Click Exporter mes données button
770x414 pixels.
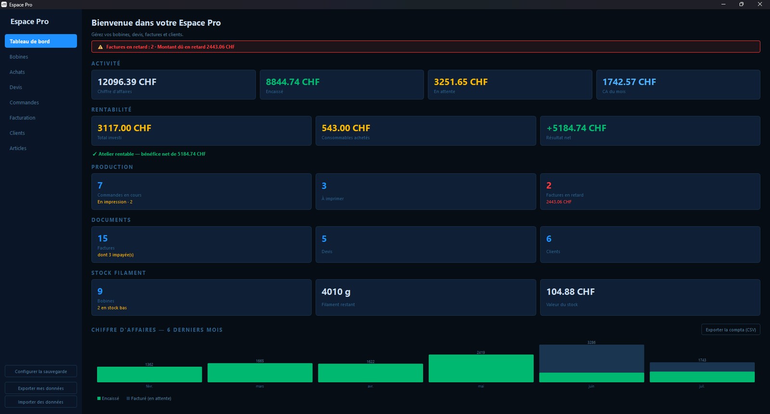(x=41, y=388)
